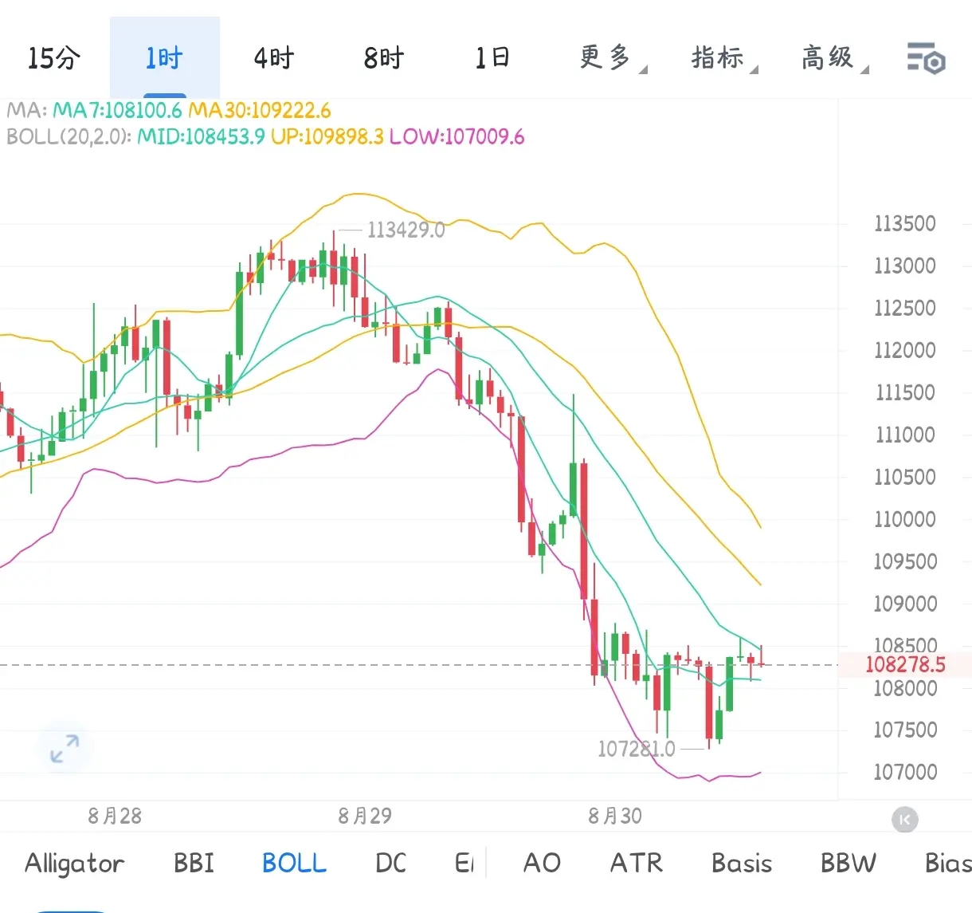The height and width of the screenshot is (913, 972).
Task: Enable the ATR sub-indicator
Action: (636, 863)
